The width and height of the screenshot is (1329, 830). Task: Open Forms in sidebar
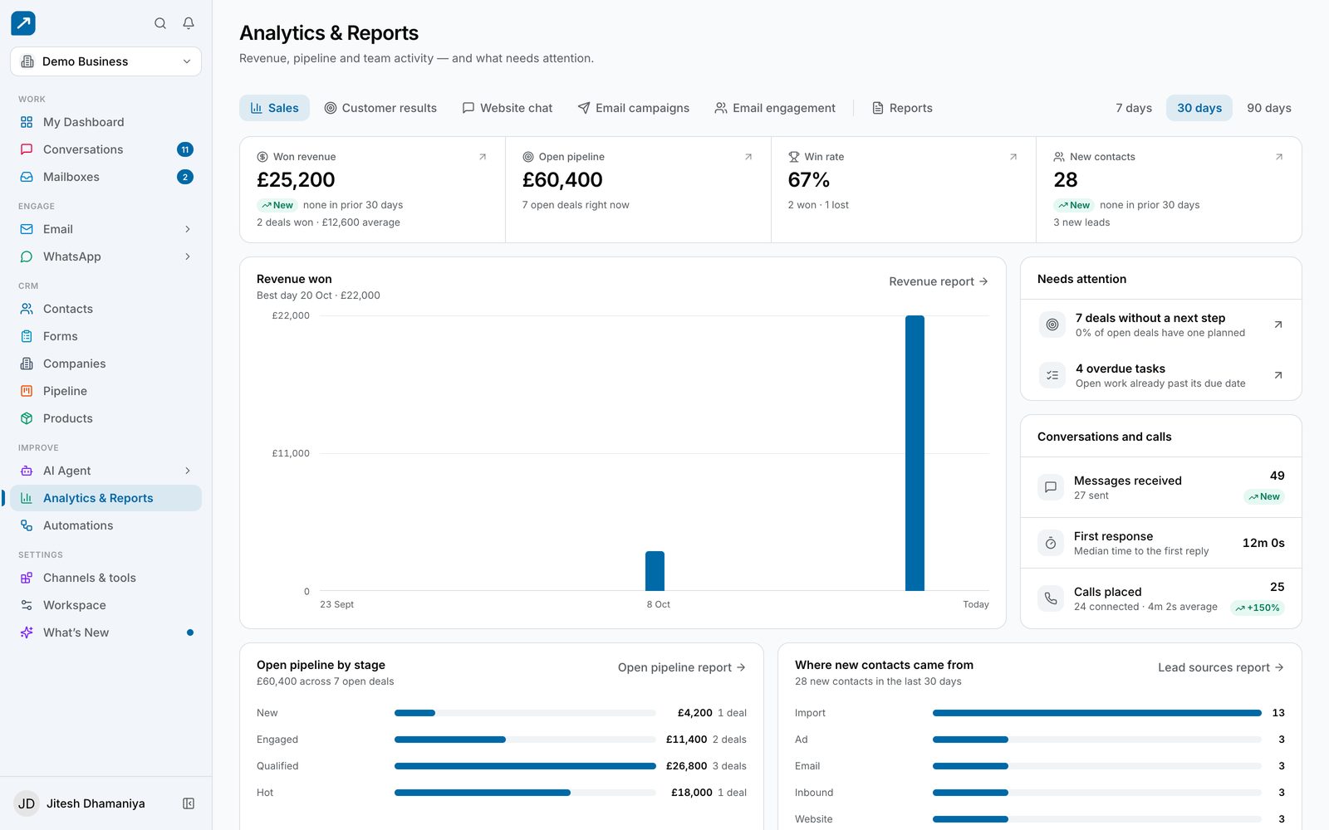(105, 336)
